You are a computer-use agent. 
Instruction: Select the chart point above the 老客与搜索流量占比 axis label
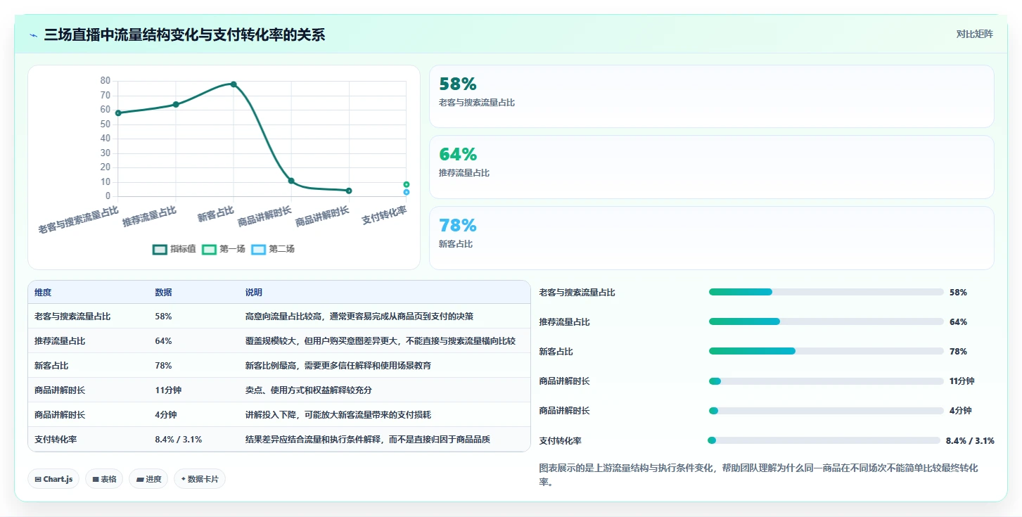(x=118, y=113)
